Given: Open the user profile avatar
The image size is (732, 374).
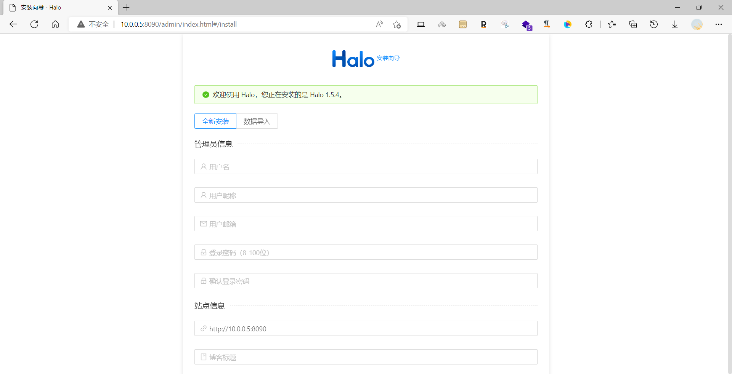Looking at the screenshot, I should [697, 24].
